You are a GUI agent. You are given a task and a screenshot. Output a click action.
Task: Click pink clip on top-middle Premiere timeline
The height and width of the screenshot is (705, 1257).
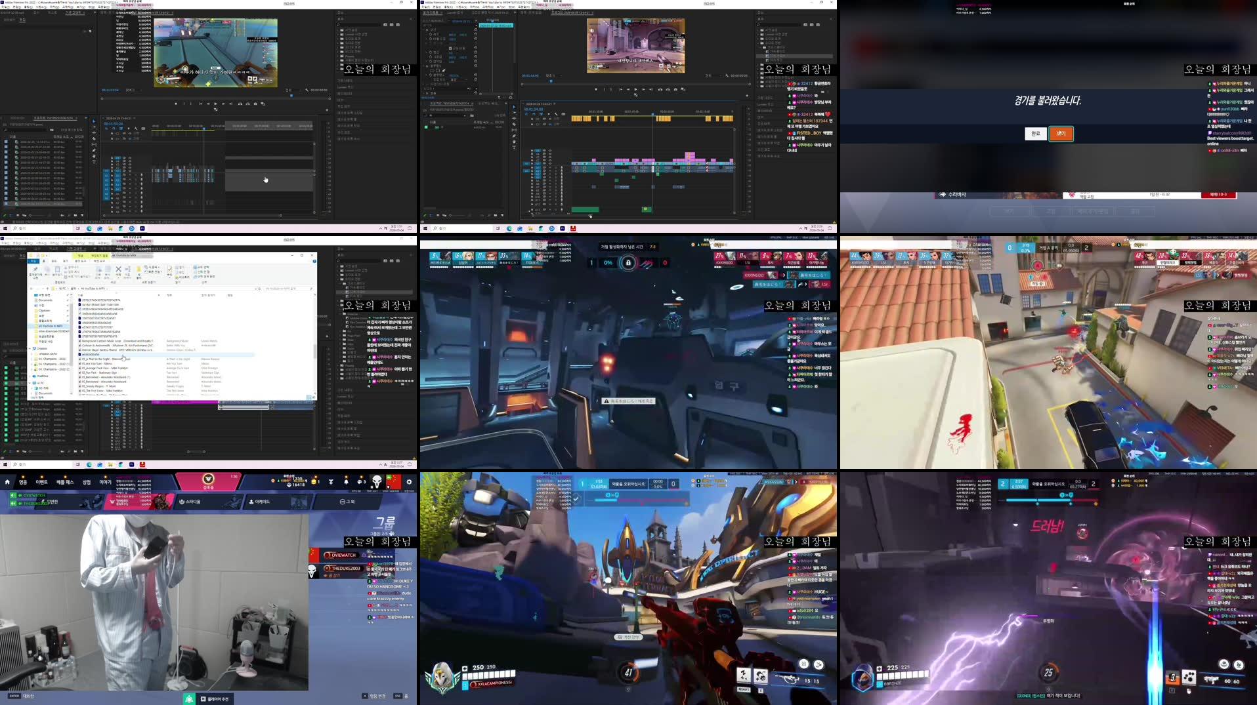[x=690, y=155]
